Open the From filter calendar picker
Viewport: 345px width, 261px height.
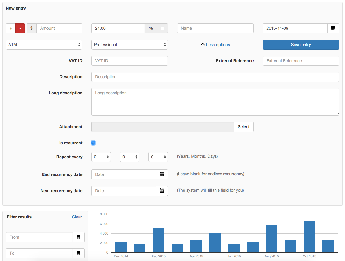point(79,237)
